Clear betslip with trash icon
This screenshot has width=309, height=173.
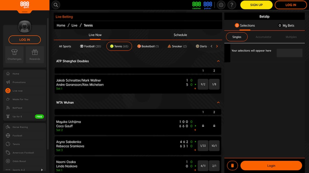pos(232,166)
